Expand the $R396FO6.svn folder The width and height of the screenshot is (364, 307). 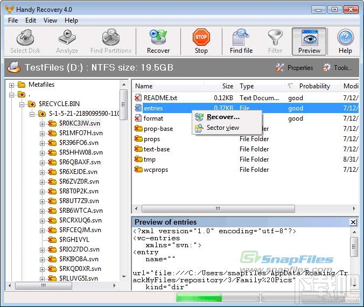pyautogui.click(x=42, y=143)
